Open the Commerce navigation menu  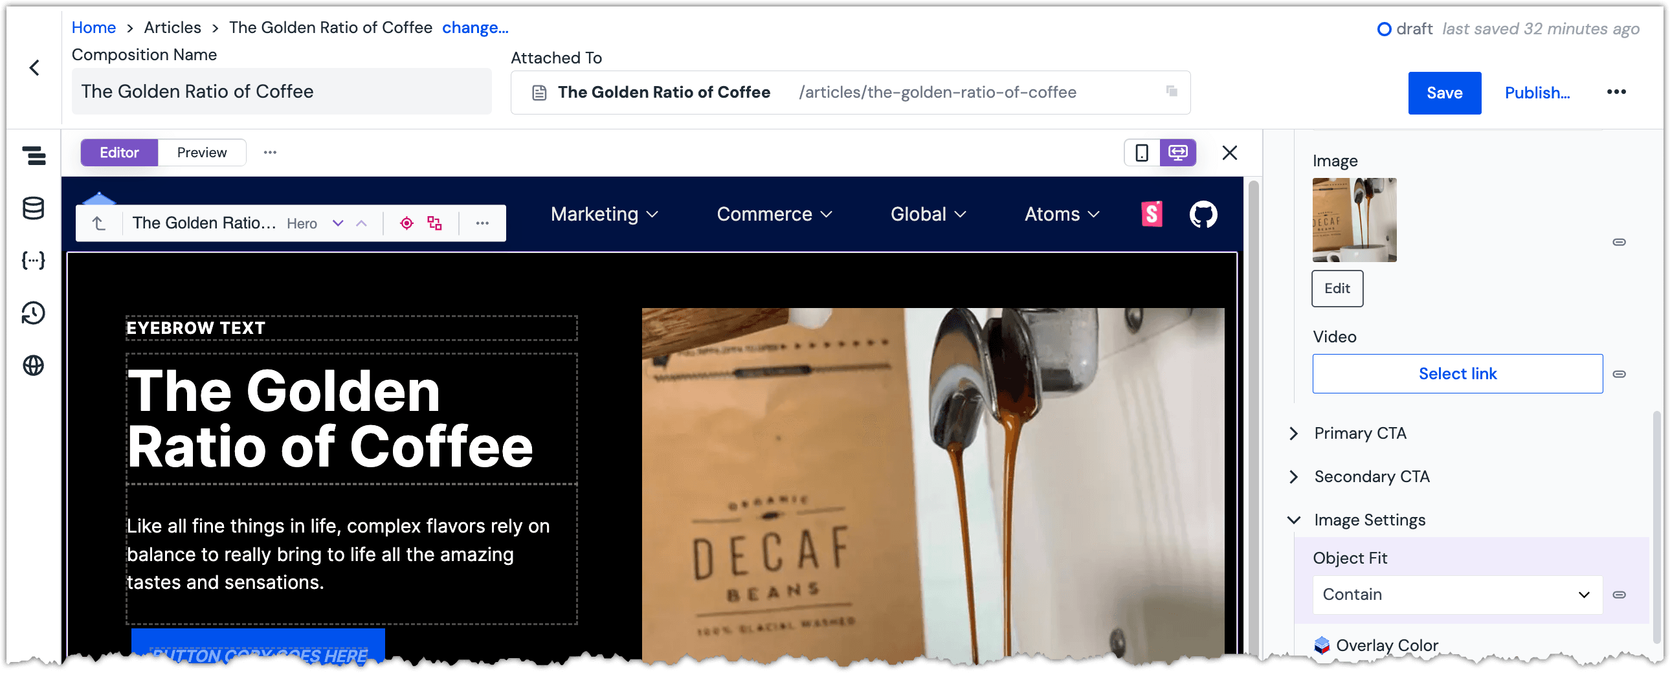click(774, 214)
